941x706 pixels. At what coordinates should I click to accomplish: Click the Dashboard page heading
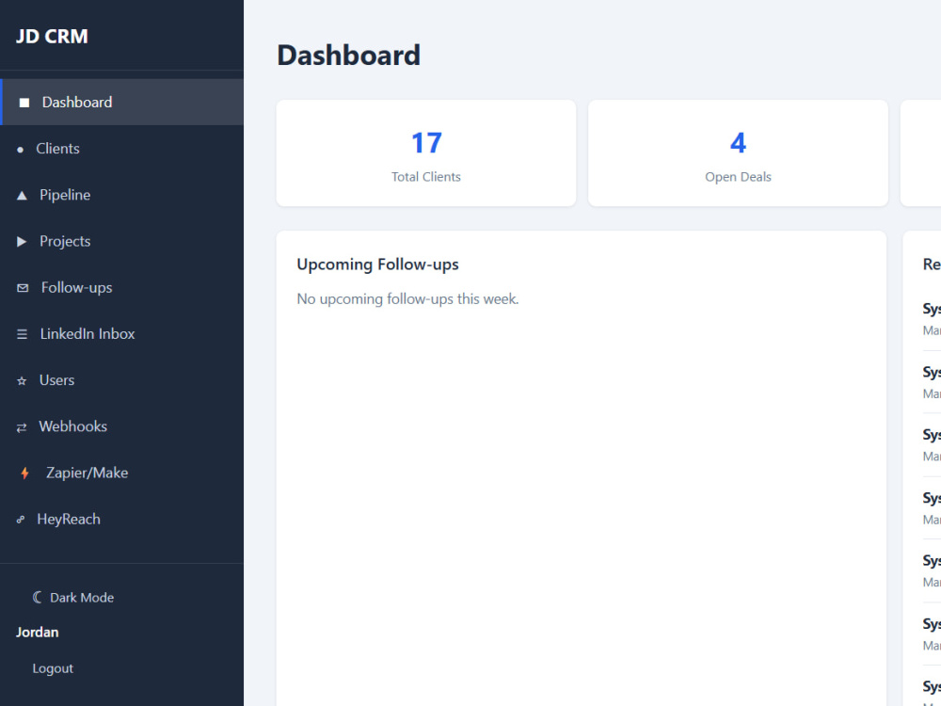tap(349, 56)
